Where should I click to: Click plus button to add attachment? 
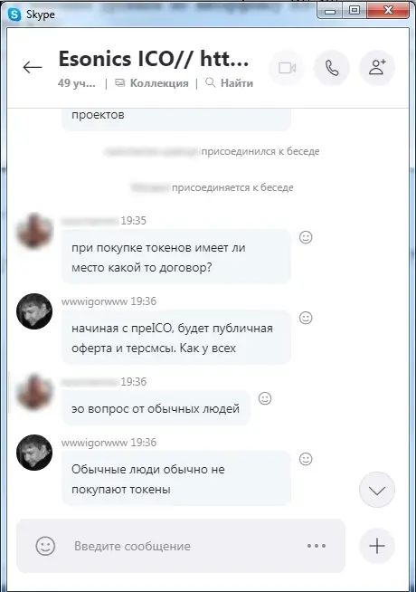pyautogui.click(x=377, y=546)
